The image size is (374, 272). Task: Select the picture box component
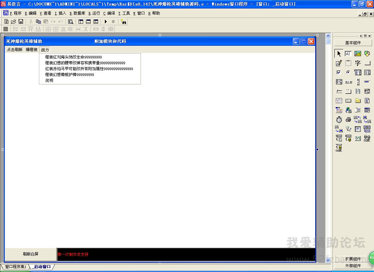(x=358, y=54)
